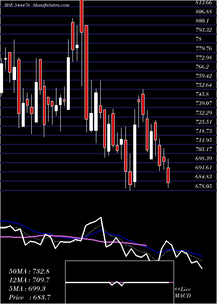Click the 806.88 price axis label
Viewport: 217px width, 304px height.
click(x=204, y=12)
